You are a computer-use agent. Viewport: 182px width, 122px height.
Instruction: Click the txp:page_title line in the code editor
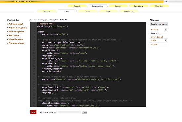(x=61, y=42)
